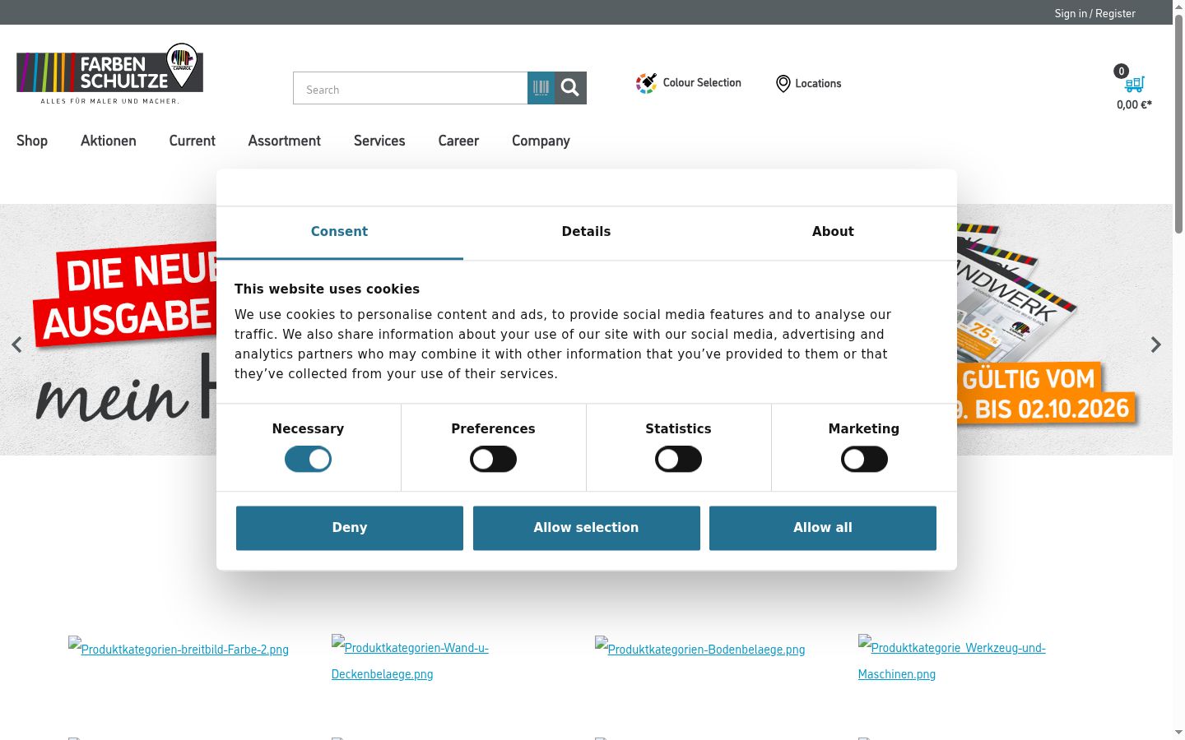1185x740 pixels.
Task: Open Produktkategorien-breitbild-Farbe-2.png link
Action: [179, 649]
